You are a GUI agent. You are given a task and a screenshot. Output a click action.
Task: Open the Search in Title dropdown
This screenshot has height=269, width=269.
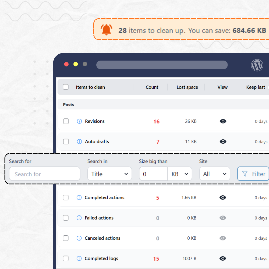tap(109, 174)
